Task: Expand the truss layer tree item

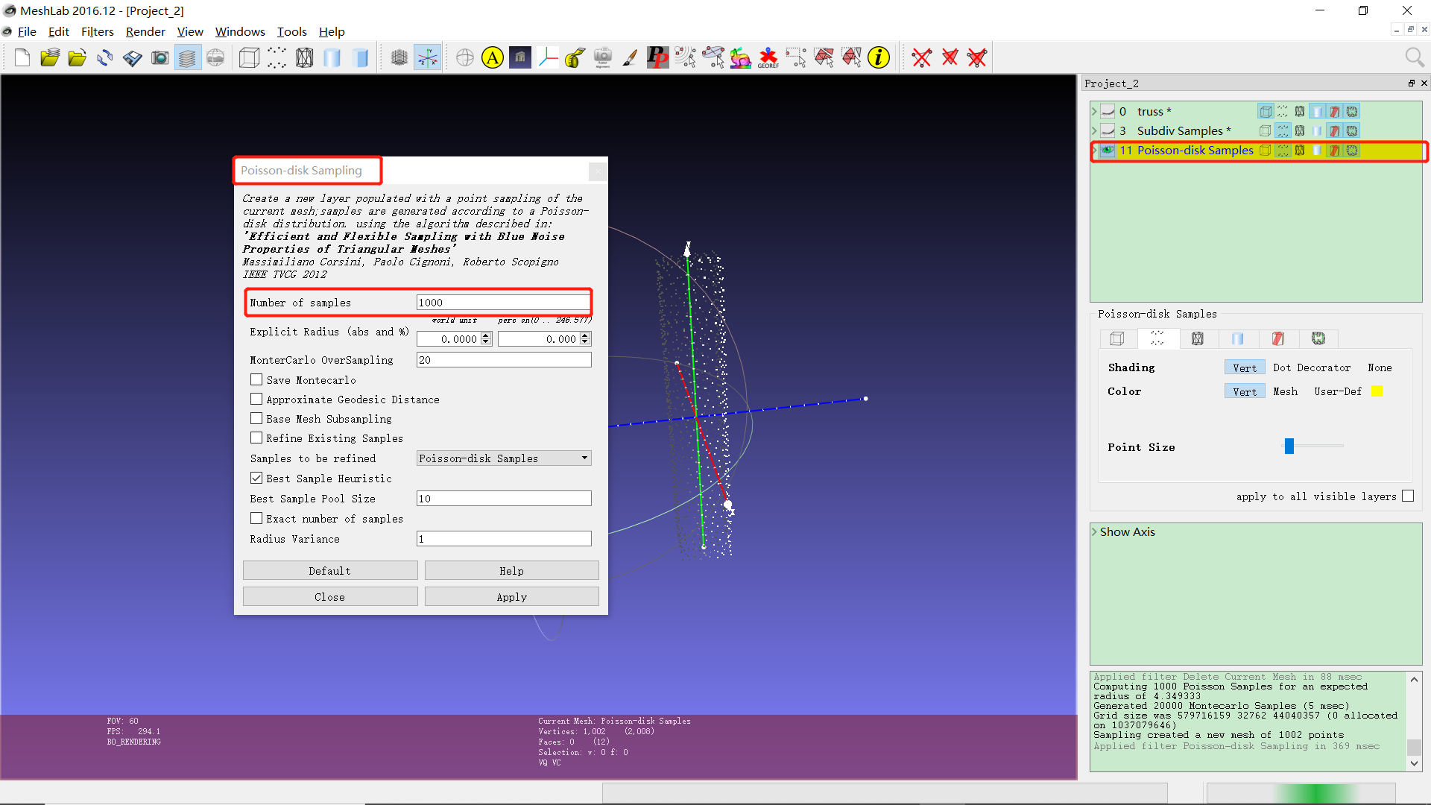Action: coord(1094,112)
